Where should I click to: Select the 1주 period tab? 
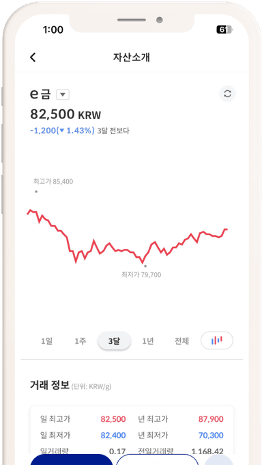pos(81,341)
